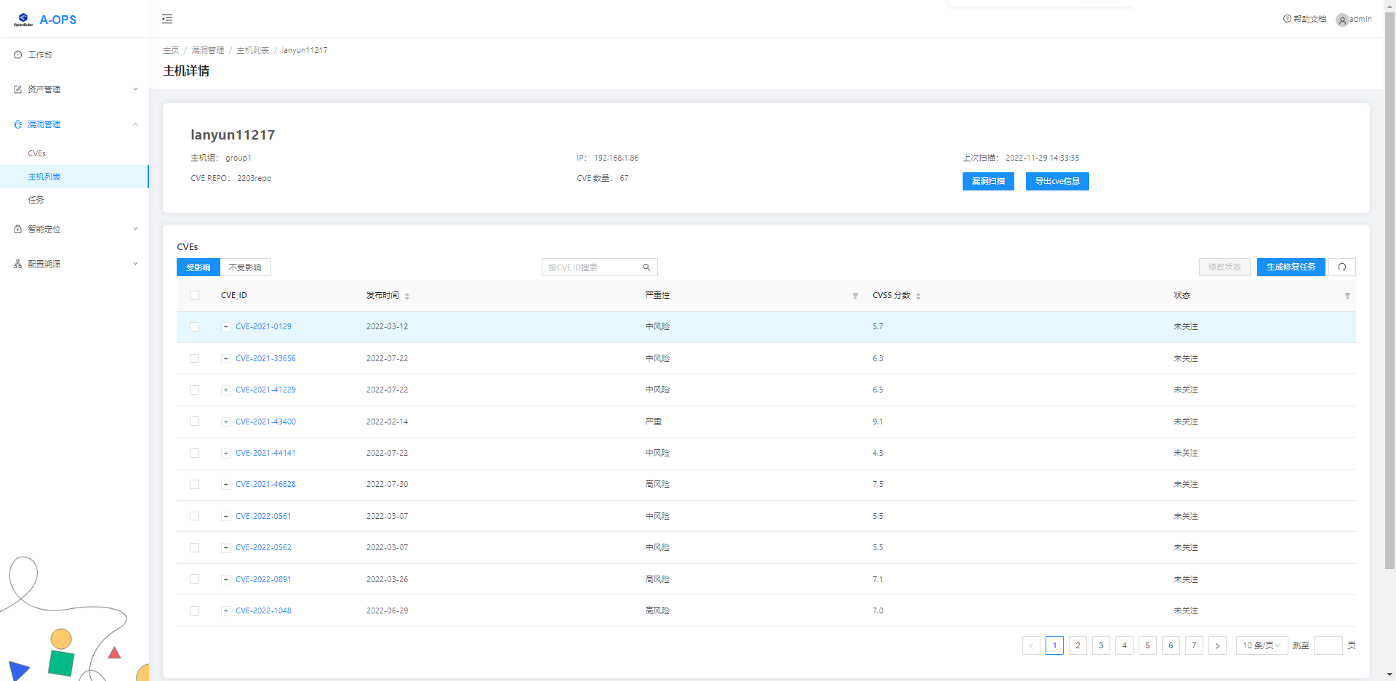Open the 严重性 column filter icon

(855, 296)
